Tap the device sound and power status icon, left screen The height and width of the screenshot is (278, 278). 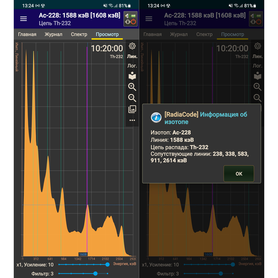(x=130, y=19)
